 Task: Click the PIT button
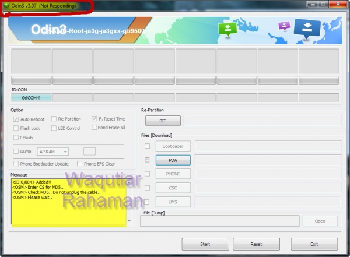[x=163, y=121]
